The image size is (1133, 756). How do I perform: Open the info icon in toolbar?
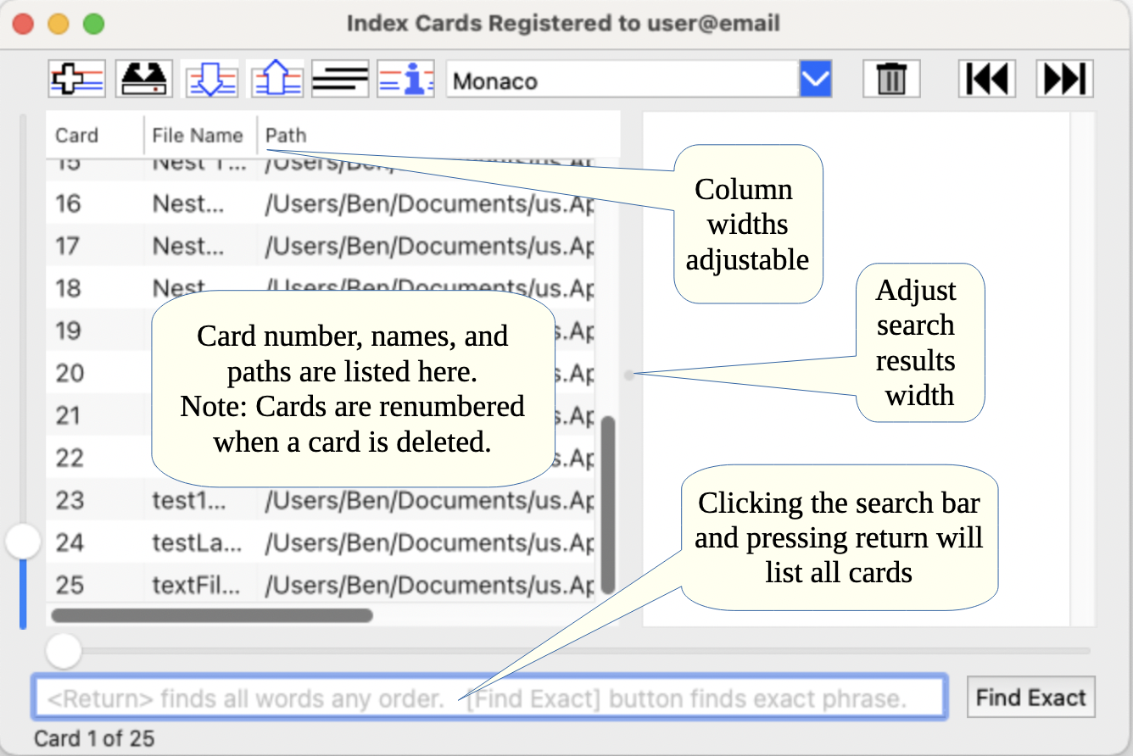click(406, 80)
